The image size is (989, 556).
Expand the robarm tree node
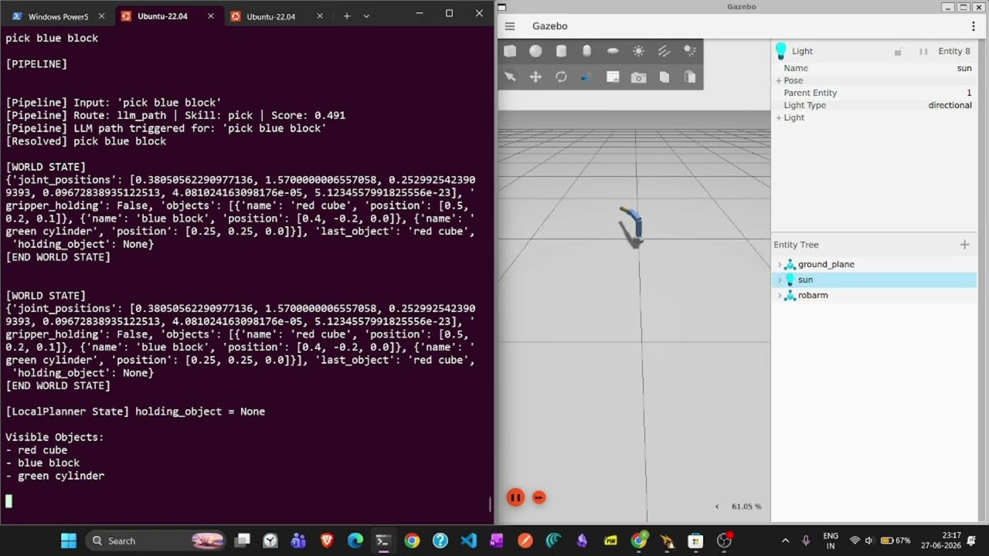[779, 295]
